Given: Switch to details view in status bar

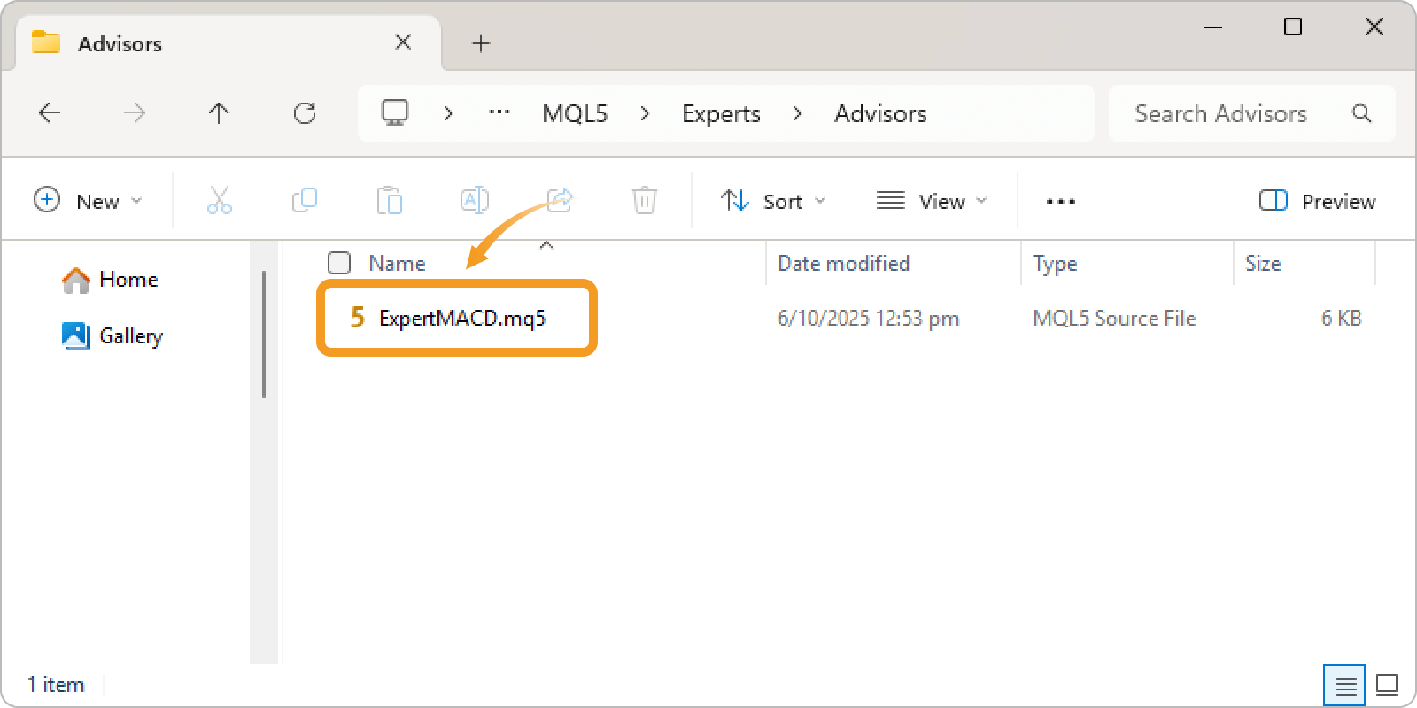Looking at the screenshot, I should [x=1344, y=685].
